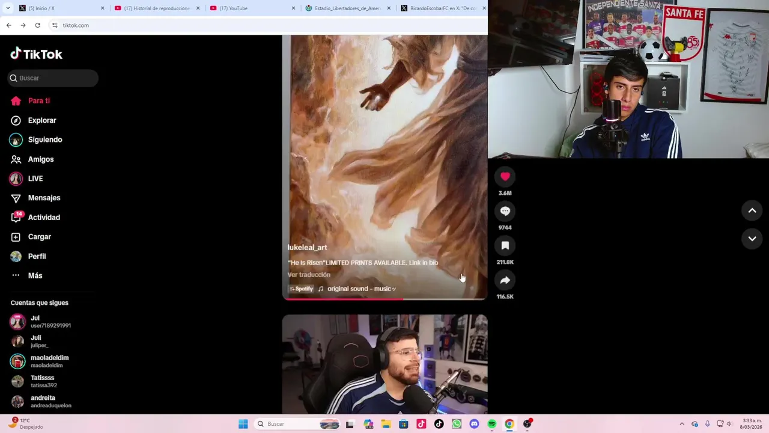Viewport: 769px width, 433px height.
Task: Bookmark the video to favorites
Action: coord(505,245)
